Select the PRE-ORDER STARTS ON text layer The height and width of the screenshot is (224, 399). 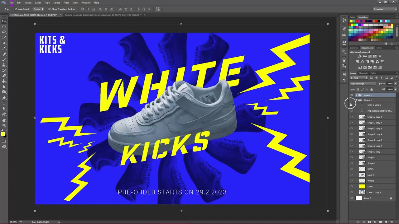click(x=380, y=111)
